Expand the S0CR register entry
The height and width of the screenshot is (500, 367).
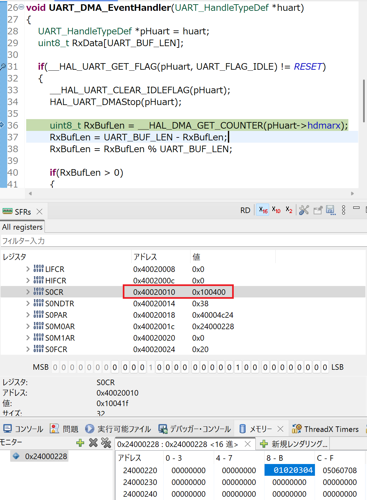(28, 292)
